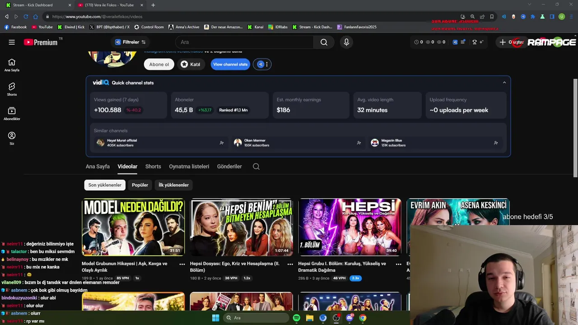Go to Ana Sayfa in sidebar
This screenshot has height=325, width=578.
(12, 65)
